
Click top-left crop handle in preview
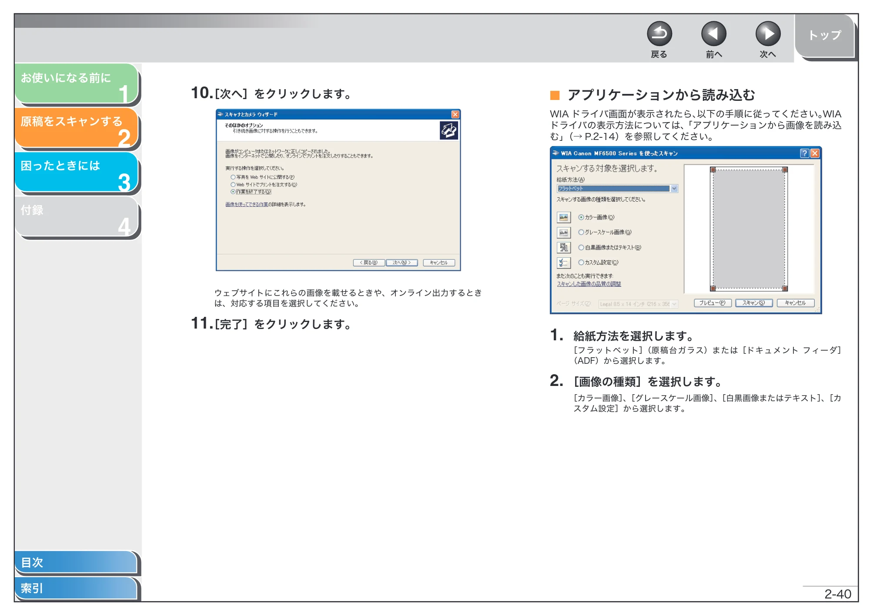(x=713, y=170)
